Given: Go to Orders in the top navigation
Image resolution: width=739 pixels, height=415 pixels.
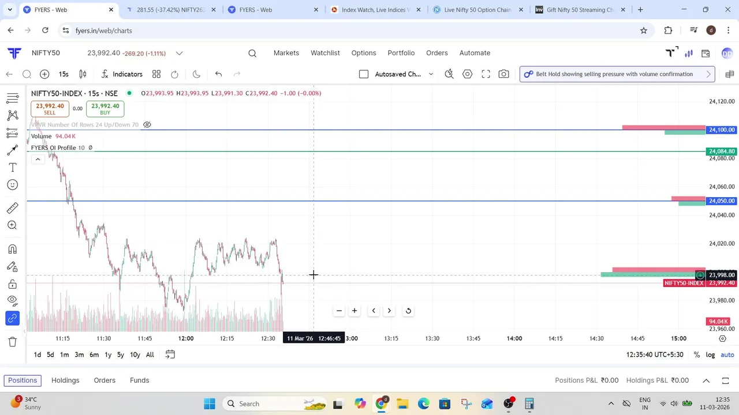Looking at the screenshot, I should (437, 52).
